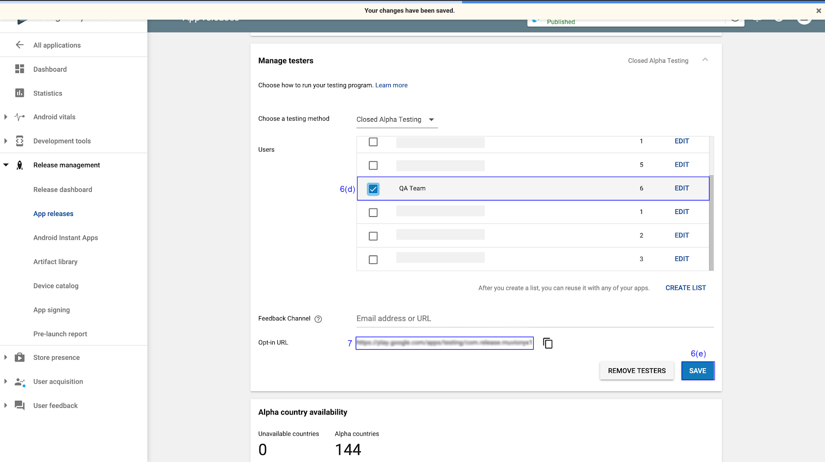Click the Release management rocket icon

coord(20,166)
